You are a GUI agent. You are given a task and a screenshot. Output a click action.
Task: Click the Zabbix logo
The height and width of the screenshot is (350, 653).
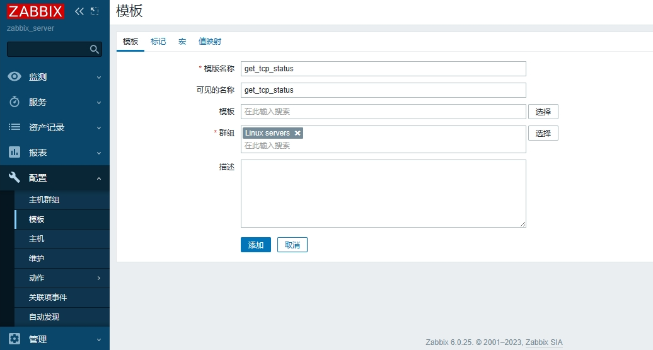tap(35, 11)
